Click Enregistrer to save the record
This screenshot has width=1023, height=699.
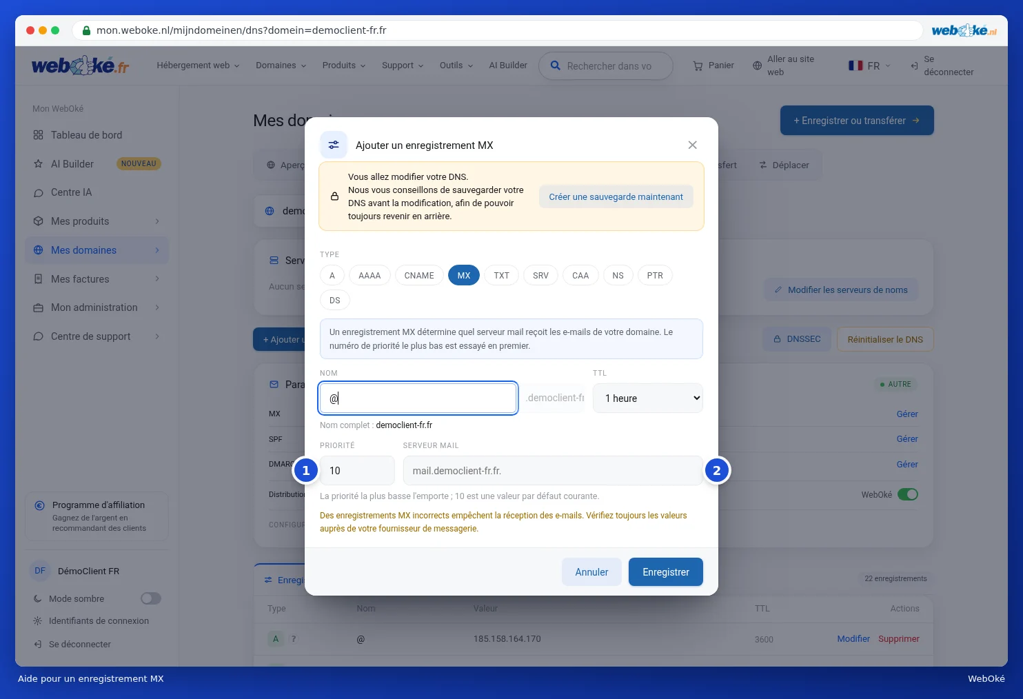click(x=666, y=572)
